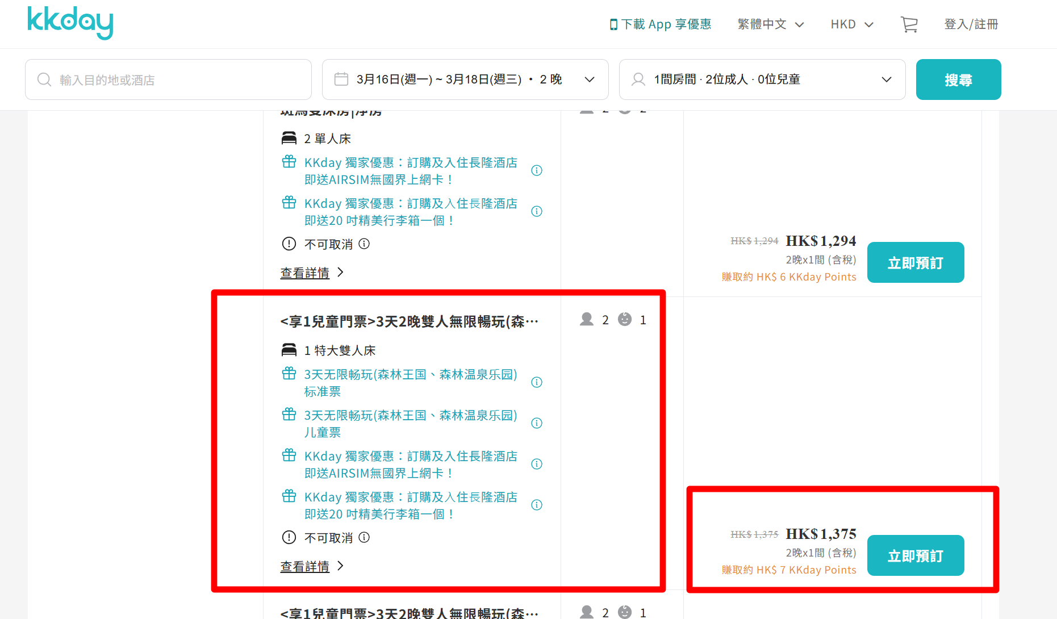
Task: Expand the date range selector 3月16日~3月18日
Action: [x=465, y=80]
